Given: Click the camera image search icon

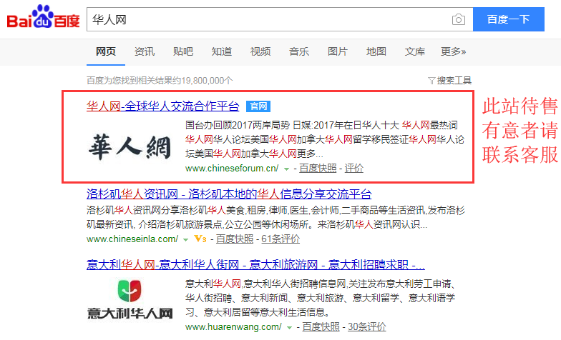Looking at the screenshot, I should pos(458,20).
